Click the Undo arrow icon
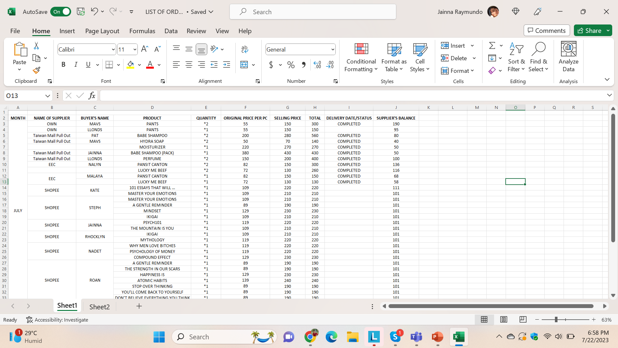This screenshot has width=618, height=348. tap(94, 12)
